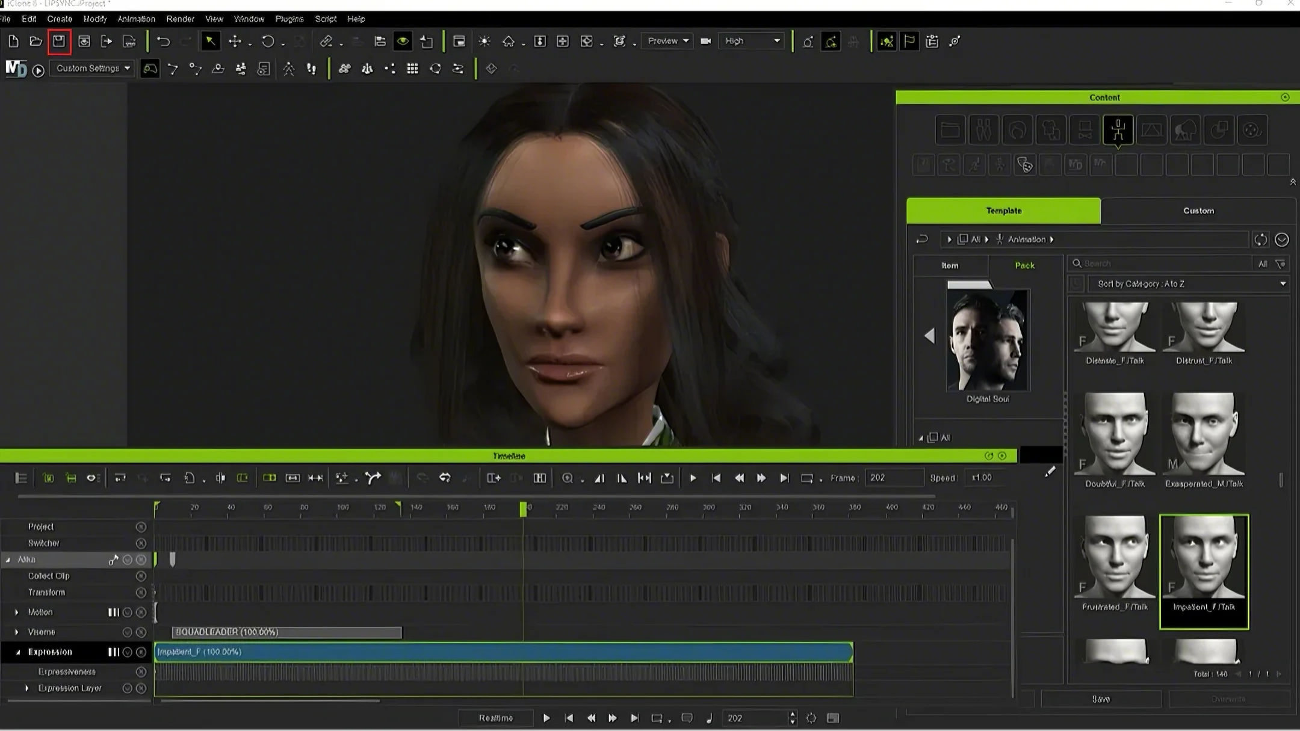Image resolution: width=1300 pixels, height=731 pixels.
Task: Open the Animation category icon in Content
Action: (x=1118, y=130)
